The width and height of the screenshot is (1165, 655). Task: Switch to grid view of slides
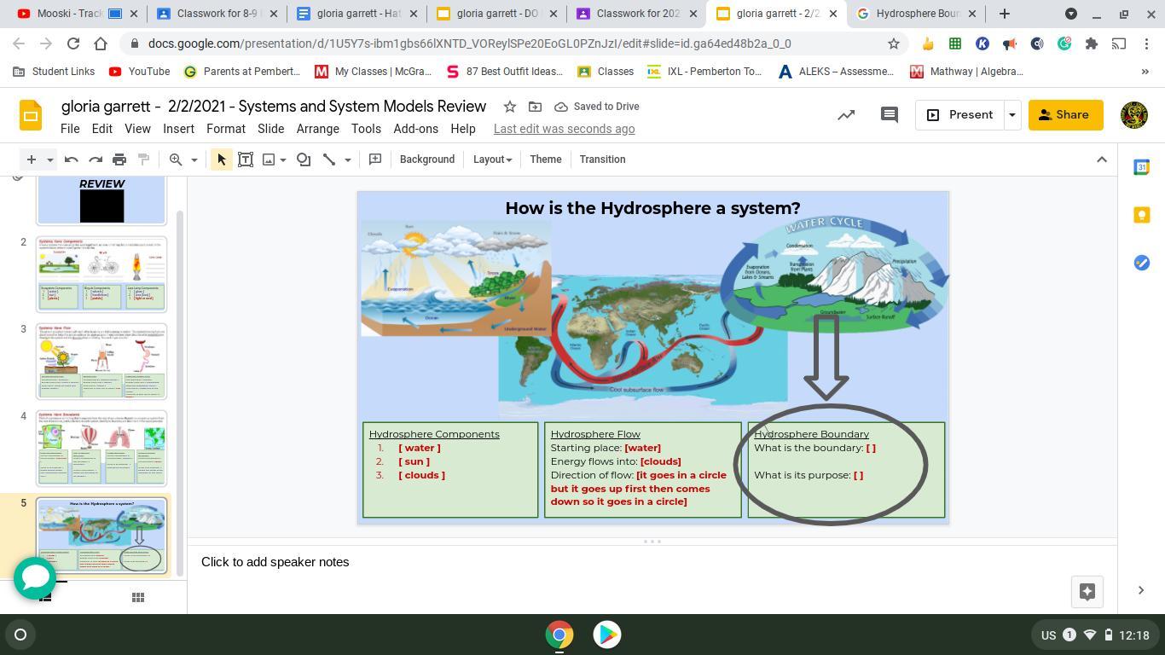pos(137,597)
